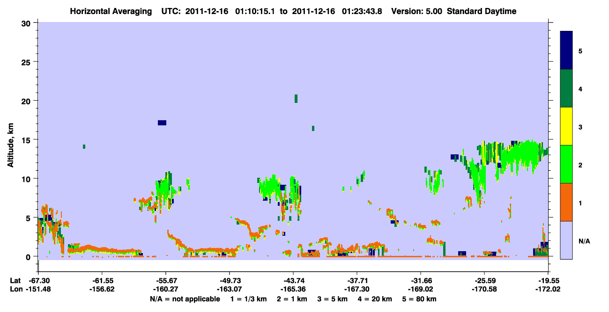Click the '5 = 80 km' legend text

coord(419,298)
